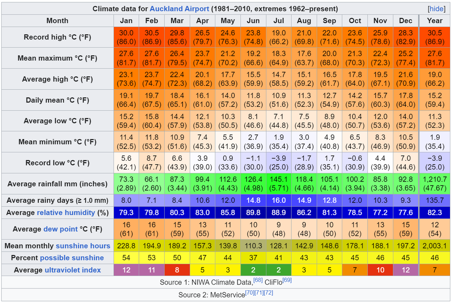Screen dimensions: 453x304
Task: Click the Feb record high 30.5 cell
Action: 152,37
